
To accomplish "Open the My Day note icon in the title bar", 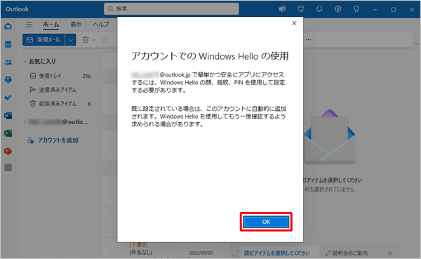I will point(301,9).
